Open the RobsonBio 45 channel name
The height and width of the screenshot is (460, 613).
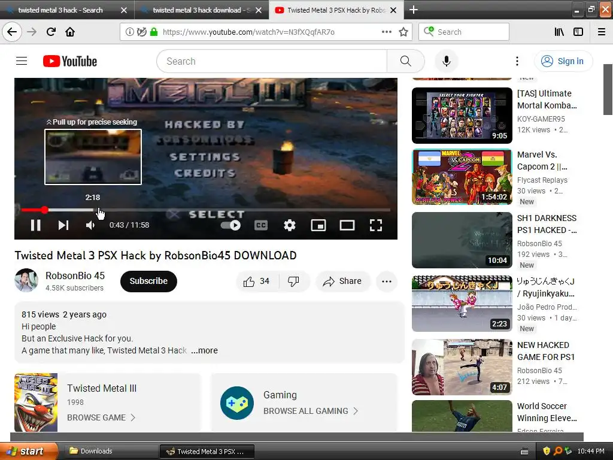(75, 276)
